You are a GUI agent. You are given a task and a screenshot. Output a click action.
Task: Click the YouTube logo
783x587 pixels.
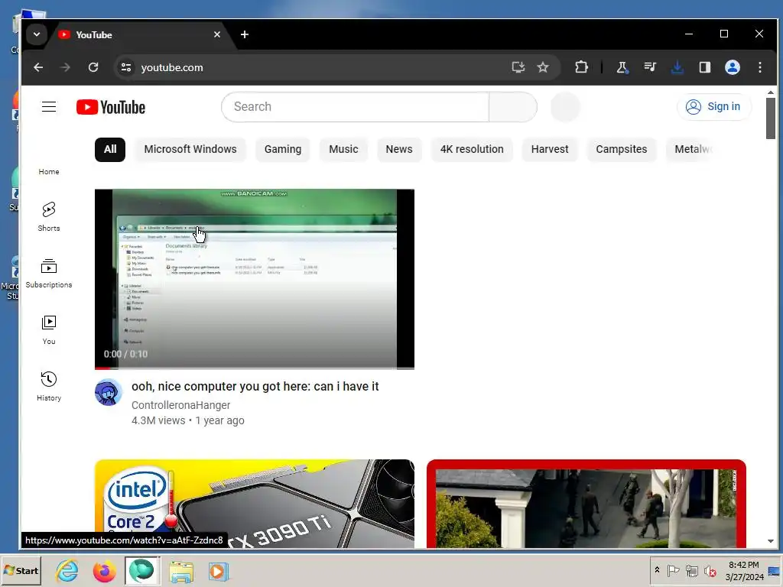pos(111,107)
